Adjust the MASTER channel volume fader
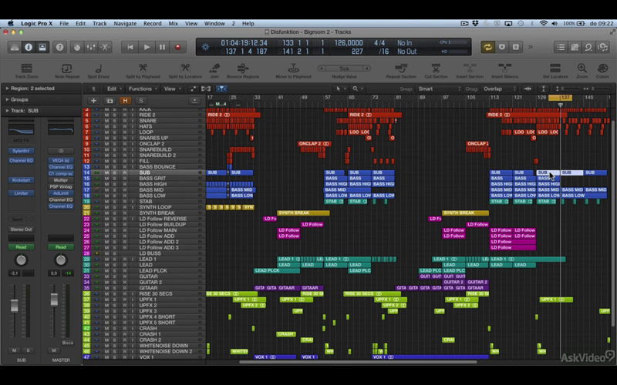The height and width of the screenshot is (385, 617). point(54,300)
